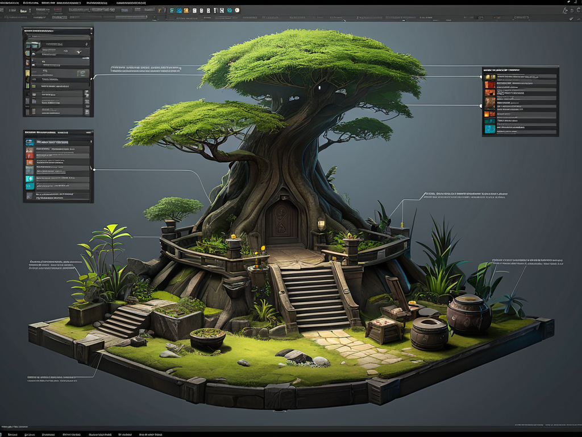Click the round white icon ending the toolbar

237,10
